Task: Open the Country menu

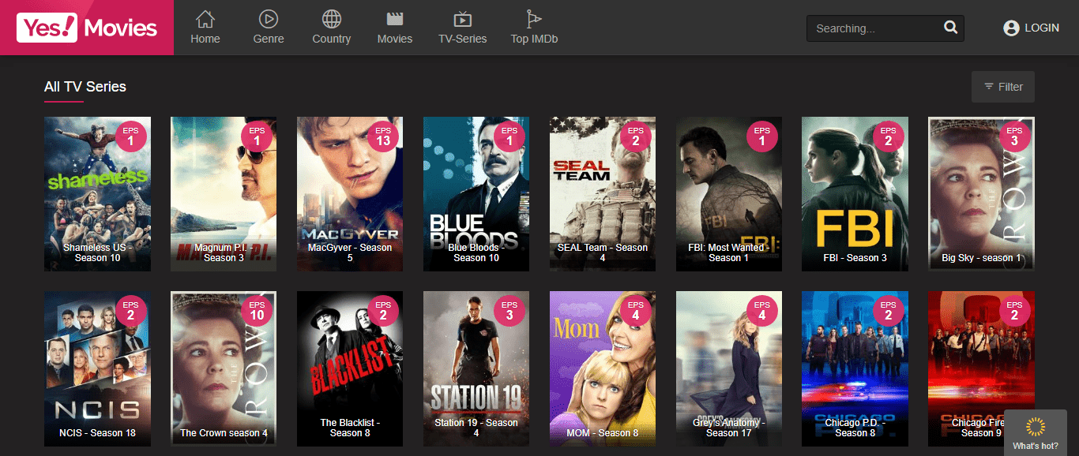Action: pos(332,27)
